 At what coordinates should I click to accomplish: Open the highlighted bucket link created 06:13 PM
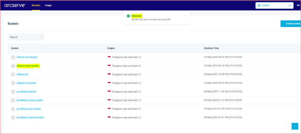click(28, 66)
